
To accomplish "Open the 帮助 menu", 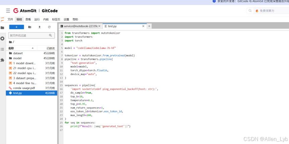I will pyautogui.click(x=75, y=19).
